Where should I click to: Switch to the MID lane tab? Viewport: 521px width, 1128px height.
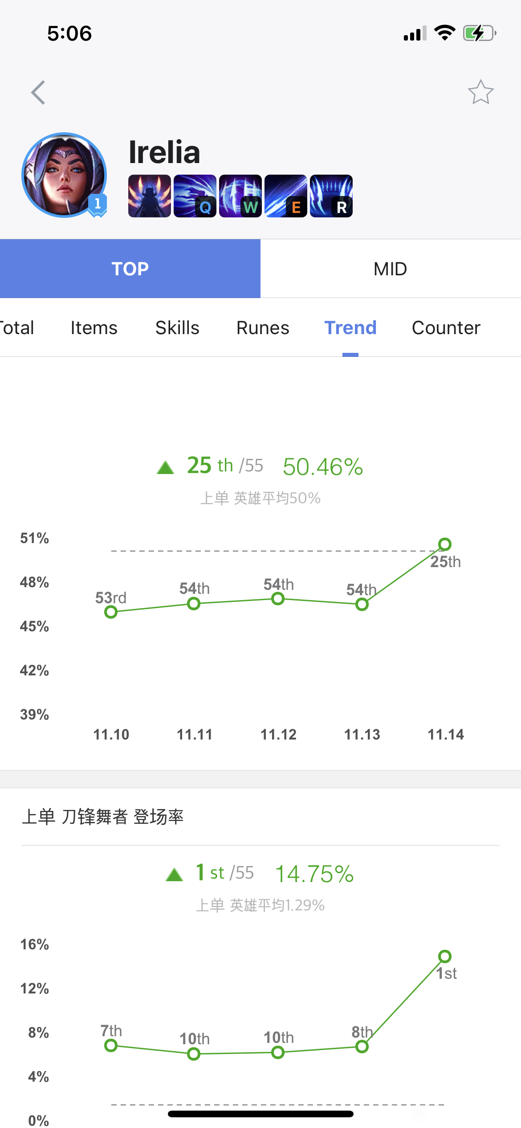(391, 269)
